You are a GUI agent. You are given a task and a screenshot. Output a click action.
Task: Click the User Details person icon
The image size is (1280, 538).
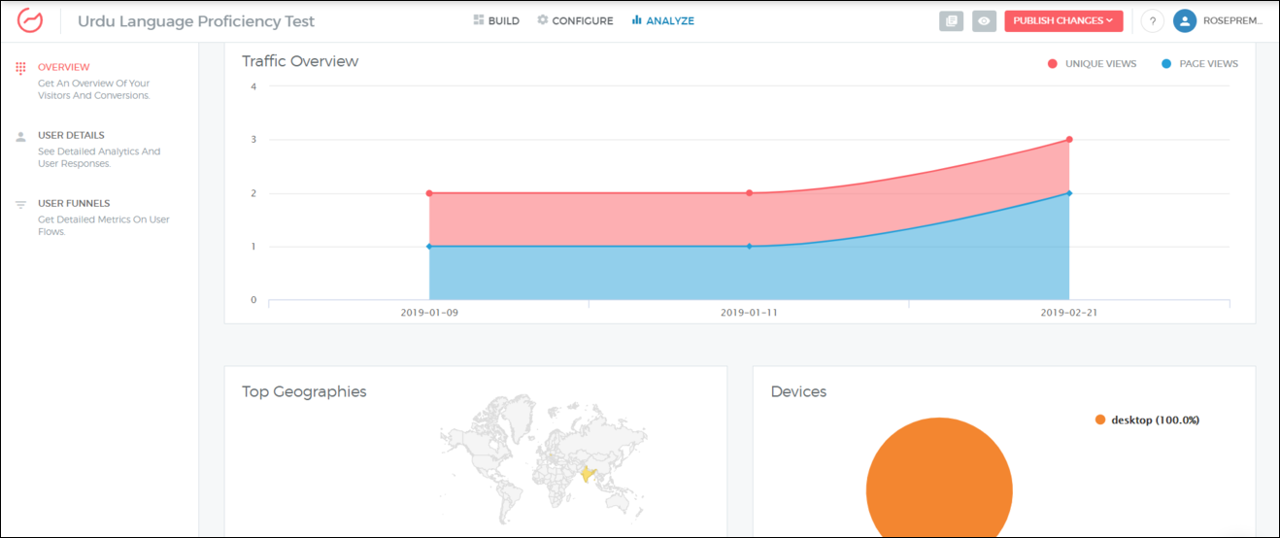pos(20,137)
